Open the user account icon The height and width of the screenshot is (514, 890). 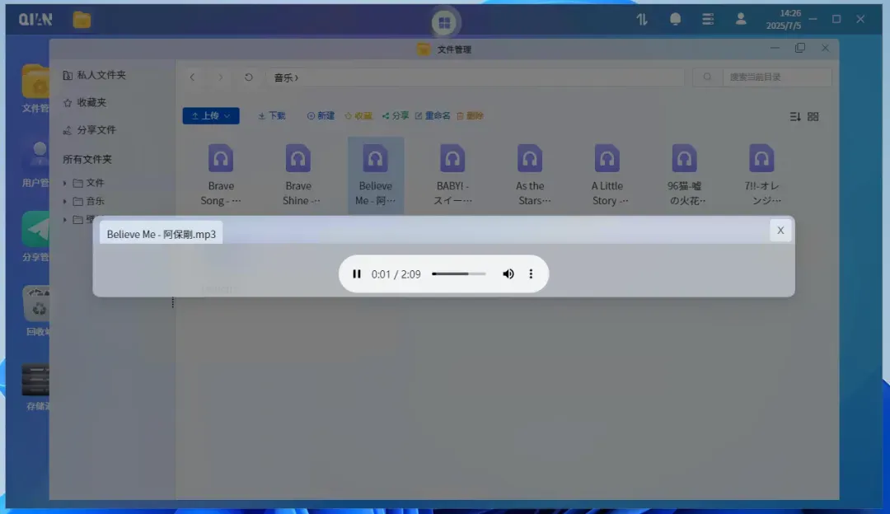[x=741, y=19]
